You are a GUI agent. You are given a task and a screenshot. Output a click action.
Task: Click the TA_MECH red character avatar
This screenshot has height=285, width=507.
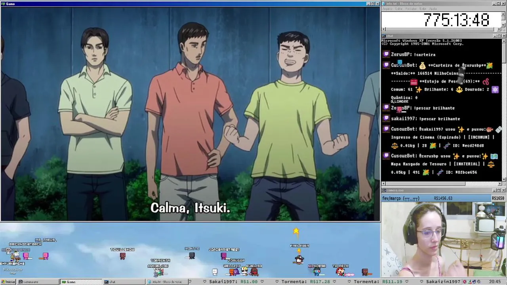click(340, 272)
